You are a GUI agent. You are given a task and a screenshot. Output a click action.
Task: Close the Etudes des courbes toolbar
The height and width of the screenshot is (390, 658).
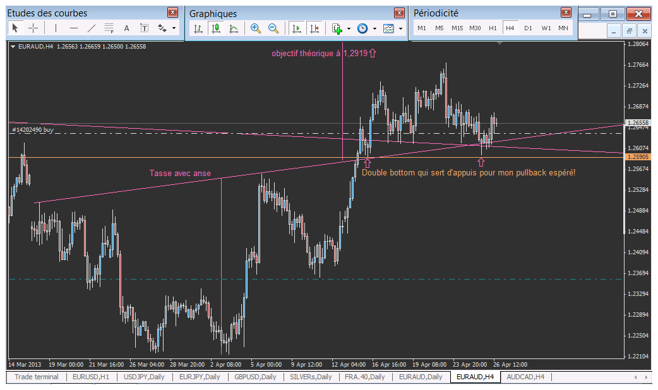172,13
